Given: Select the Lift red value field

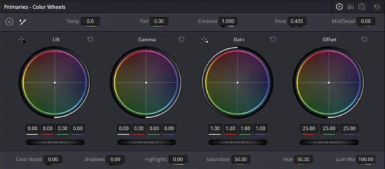Looking at the screenshot, I should (x=48, y=128).
